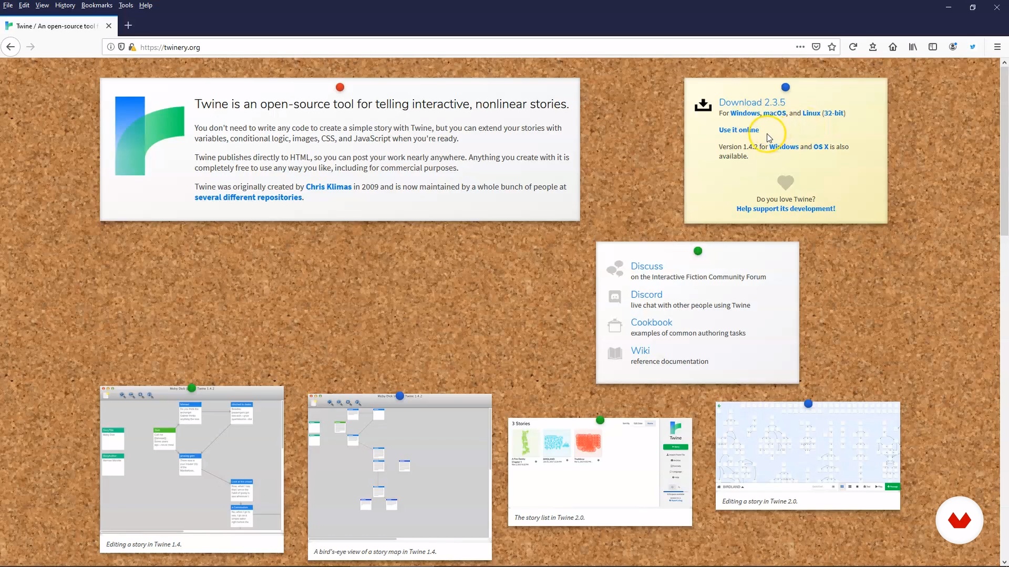Click the OS X version 1.4.2 link
Screen dimensions: 1009x567
point(820,146)
